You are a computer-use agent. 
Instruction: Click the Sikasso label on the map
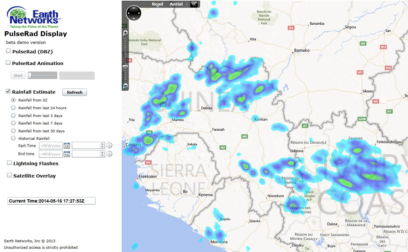[x=368, y=91]
